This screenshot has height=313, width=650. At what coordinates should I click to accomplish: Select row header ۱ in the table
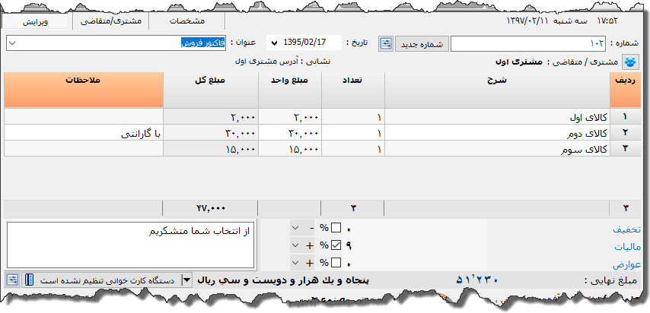tap(625, 117)
